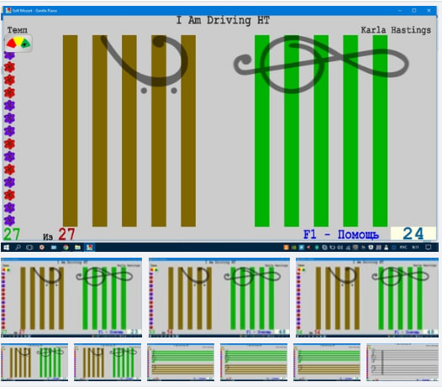Click the I Am Driving HT song title
The width and height of the screenshot is (442, 387).
[223, 20]
